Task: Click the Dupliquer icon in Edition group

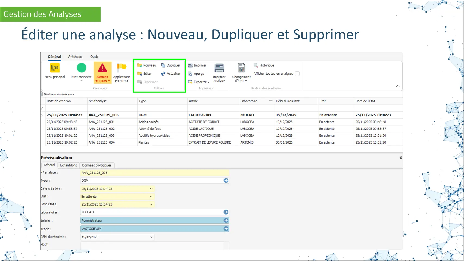Action: point(163,65)
